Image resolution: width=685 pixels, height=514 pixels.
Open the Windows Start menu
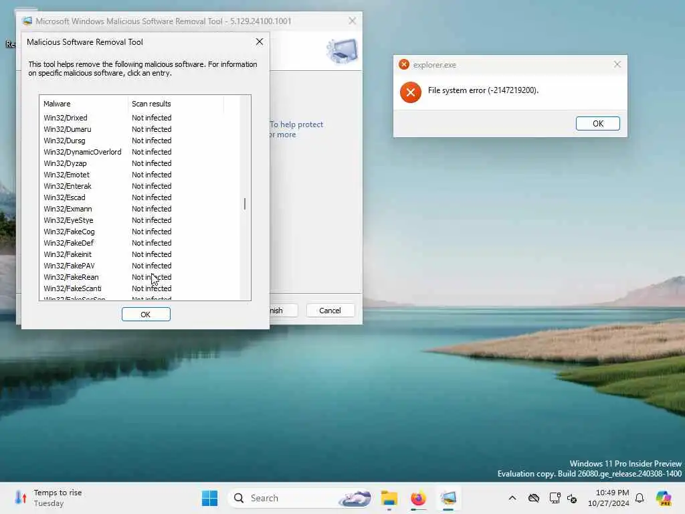click(209, 498)
